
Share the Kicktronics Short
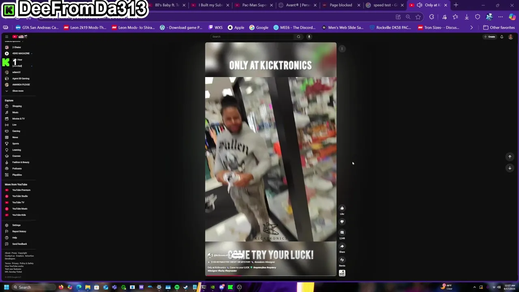point(342,246)
